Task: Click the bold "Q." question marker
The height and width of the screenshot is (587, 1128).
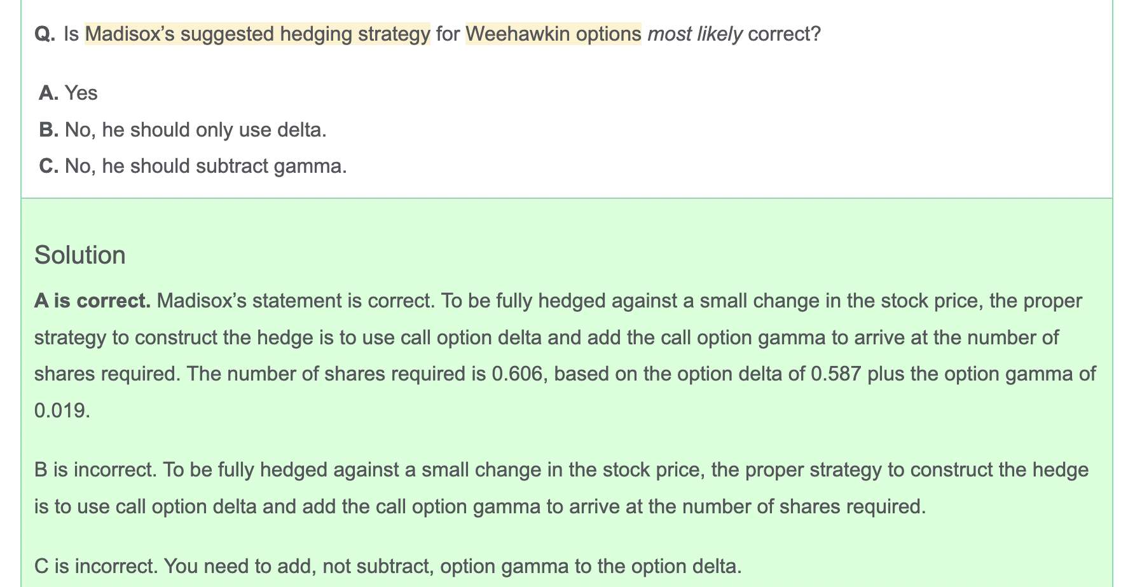Action: 45,34
